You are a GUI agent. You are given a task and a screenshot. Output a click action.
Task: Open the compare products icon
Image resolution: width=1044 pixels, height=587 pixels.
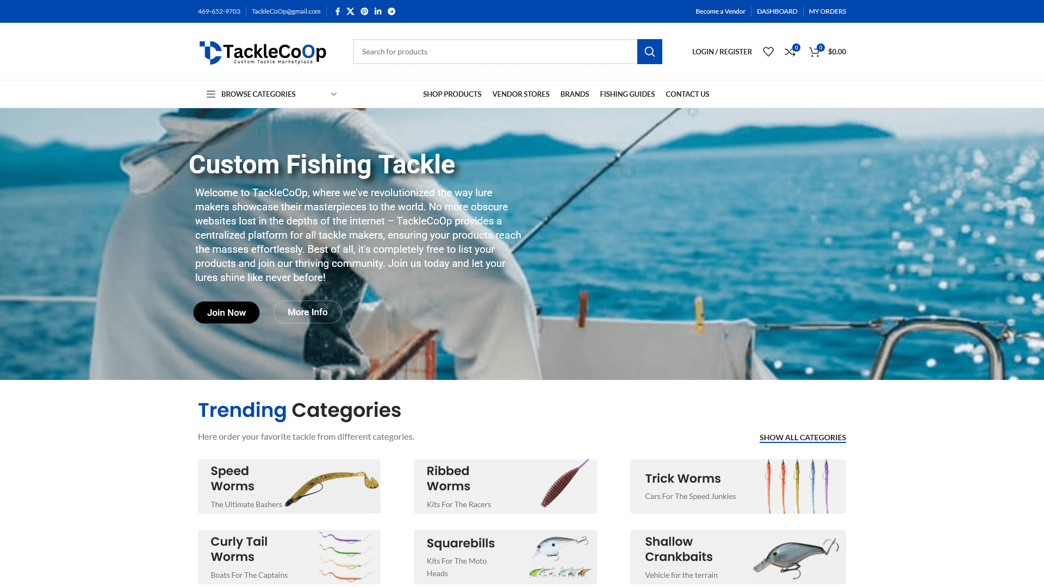click(790, 52)
